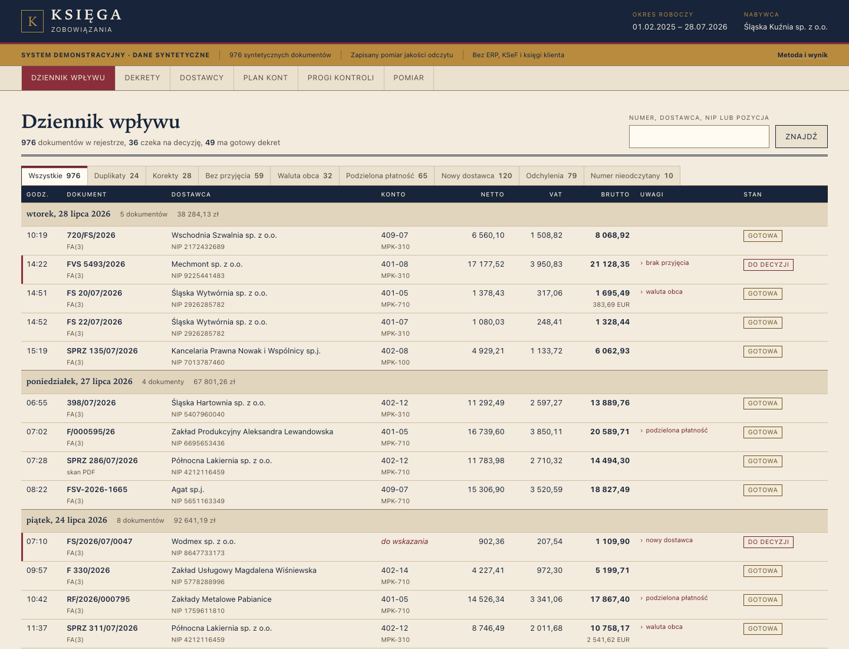
Task: Expand brak przyjęcia note for Mechmont
Action: pyautogui.click(x=664, y=263)
